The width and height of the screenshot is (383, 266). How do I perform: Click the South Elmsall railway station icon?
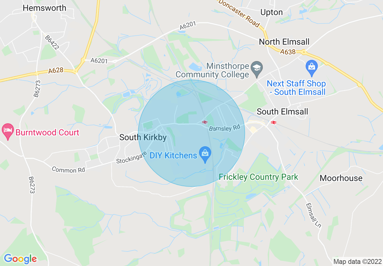274,122
